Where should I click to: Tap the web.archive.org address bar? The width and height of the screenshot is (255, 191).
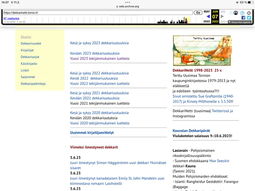(x=127, y=6)
